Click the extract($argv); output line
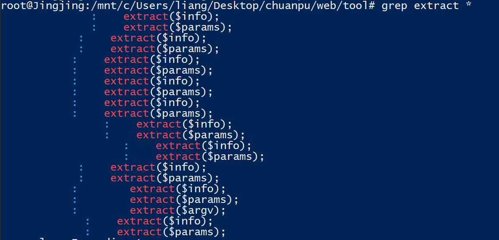499x240 pixels. click(177, 210)
